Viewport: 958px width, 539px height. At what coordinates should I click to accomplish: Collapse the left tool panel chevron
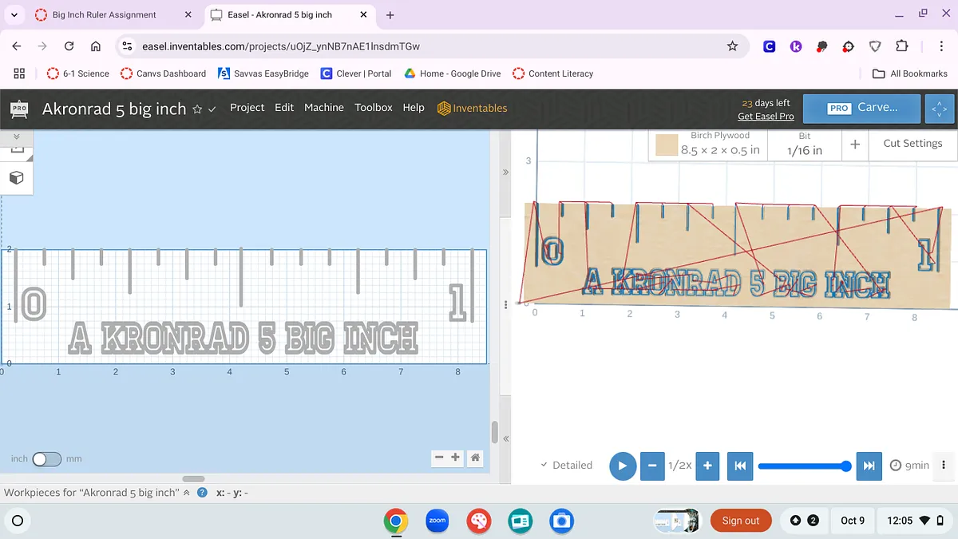point(16,137)
